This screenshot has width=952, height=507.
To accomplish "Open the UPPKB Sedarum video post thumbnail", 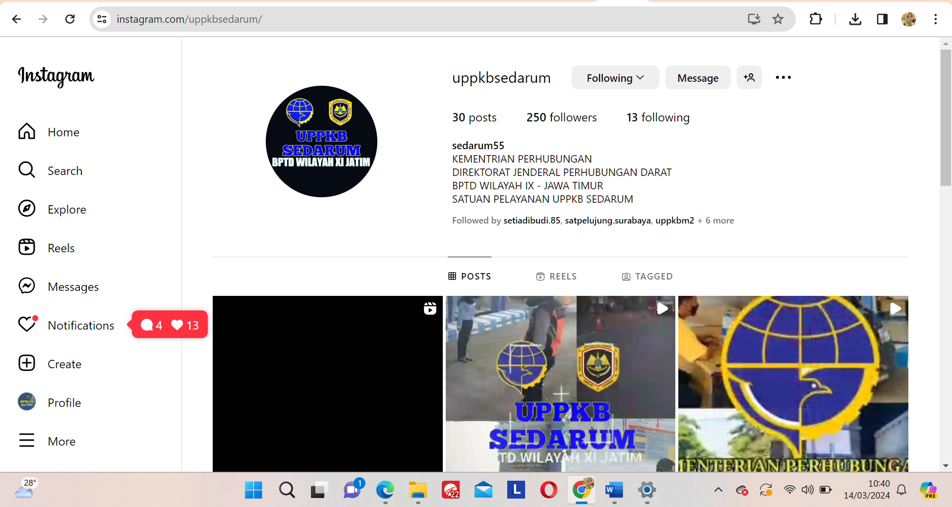I will 560,384.
